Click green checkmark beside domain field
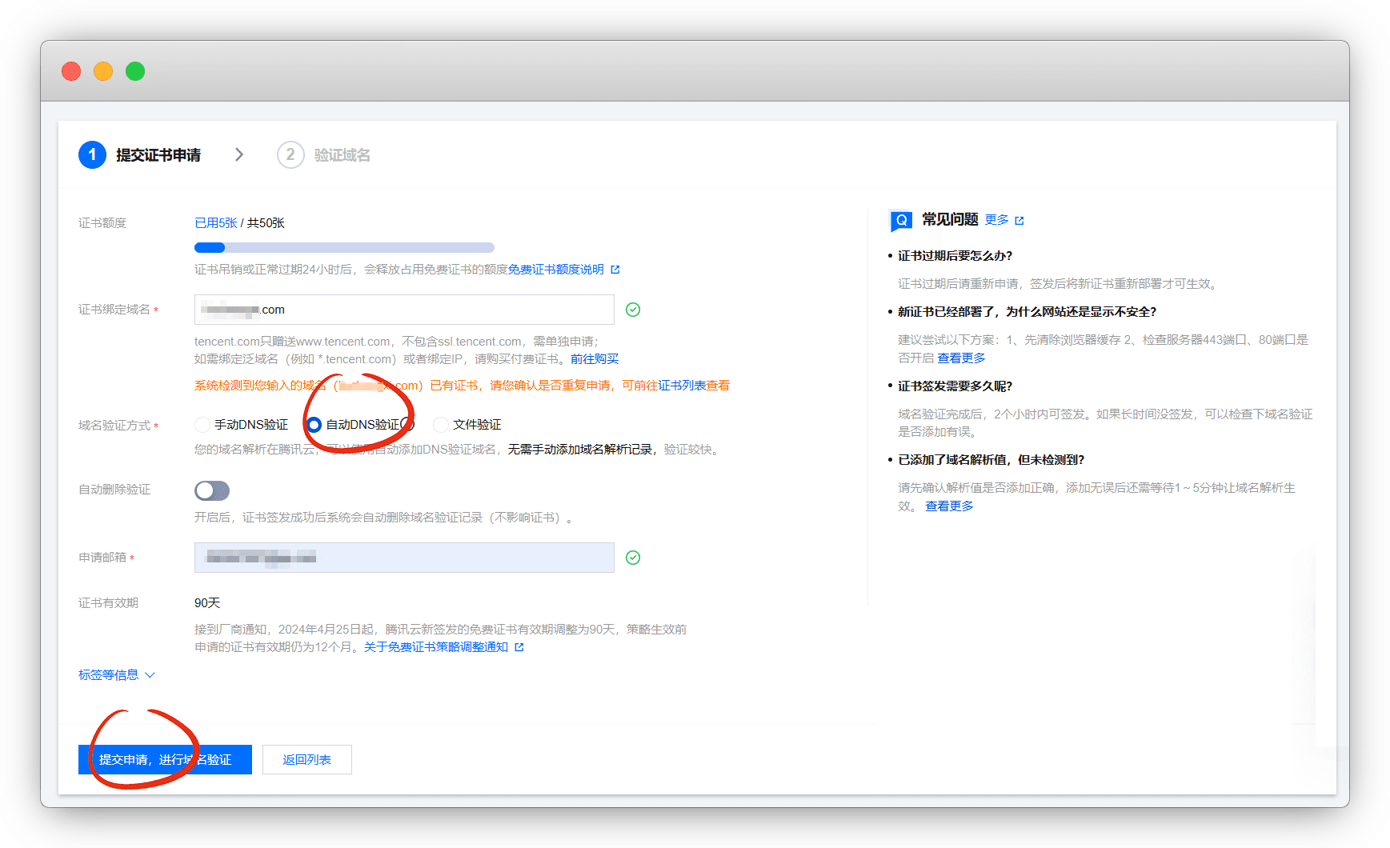The height and width of the screenshot is (848, 1390). pyautogui.click(x=633, y=310)
